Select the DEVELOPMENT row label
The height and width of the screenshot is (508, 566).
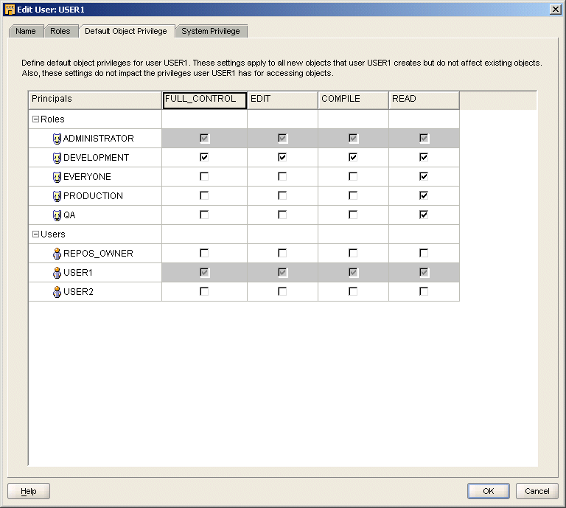(96, 158)
